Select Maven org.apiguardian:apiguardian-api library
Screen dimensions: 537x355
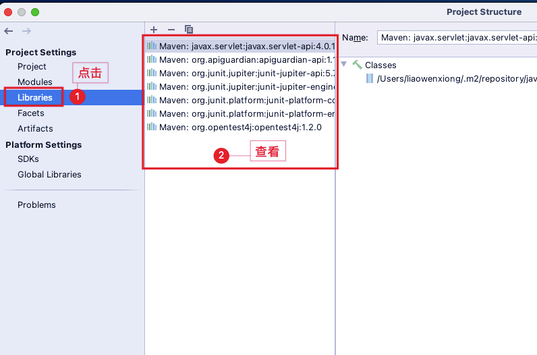coord(239,59)
